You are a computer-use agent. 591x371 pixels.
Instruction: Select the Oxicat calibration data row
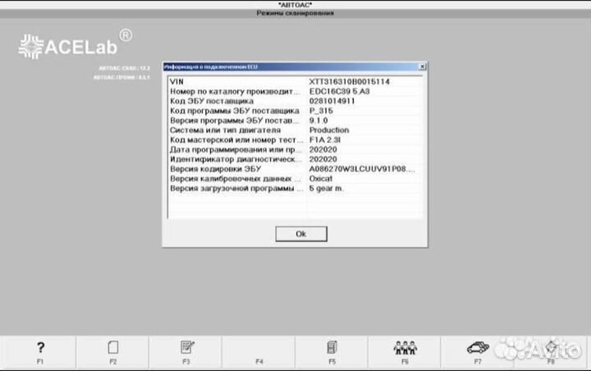(294, 179)
